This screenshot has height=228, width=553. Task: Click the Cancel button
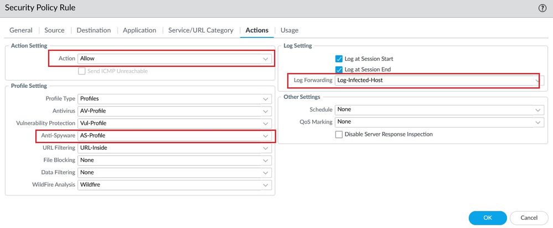tap(529, 218)
